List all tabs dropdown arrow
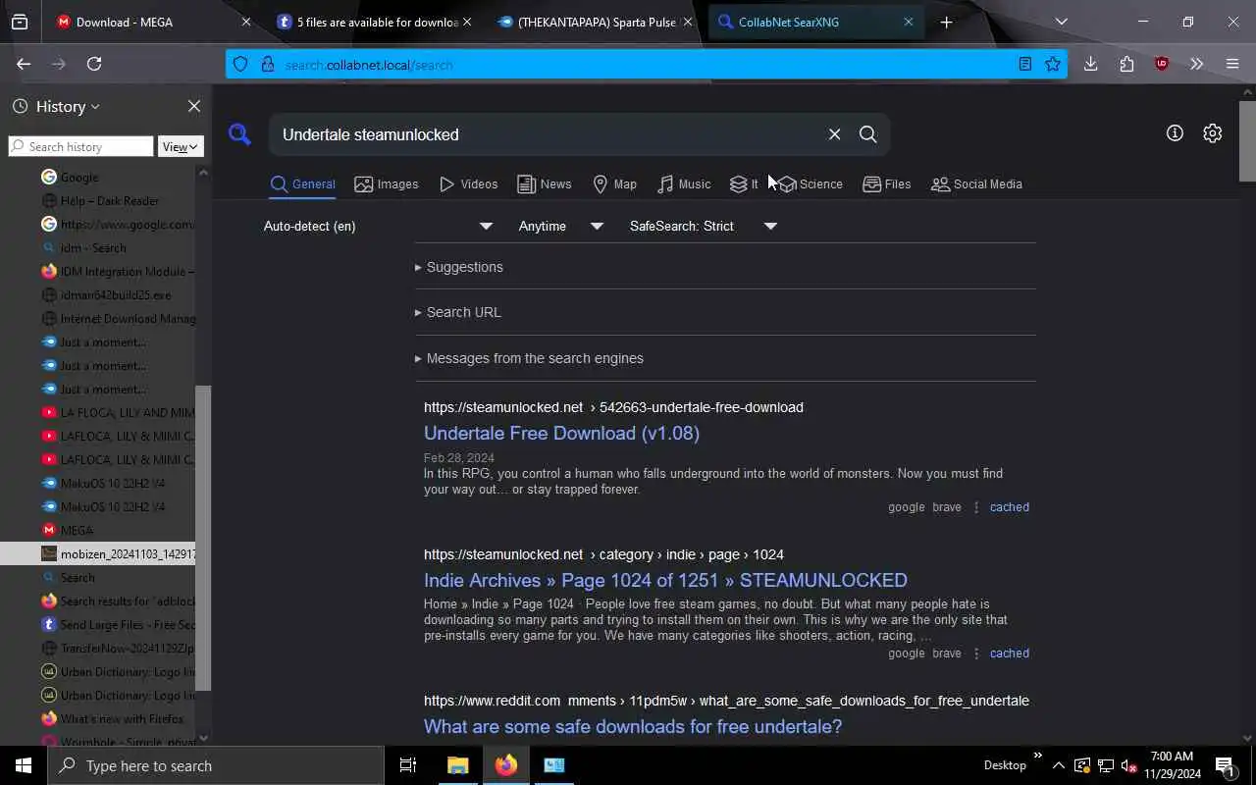1256x785 pixels. coord(1061,22)
